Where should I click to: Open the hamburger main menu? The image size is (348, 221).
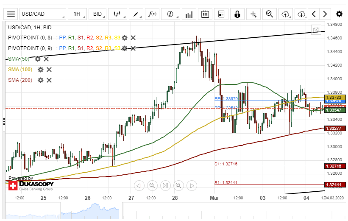click(x=11, y=14)
